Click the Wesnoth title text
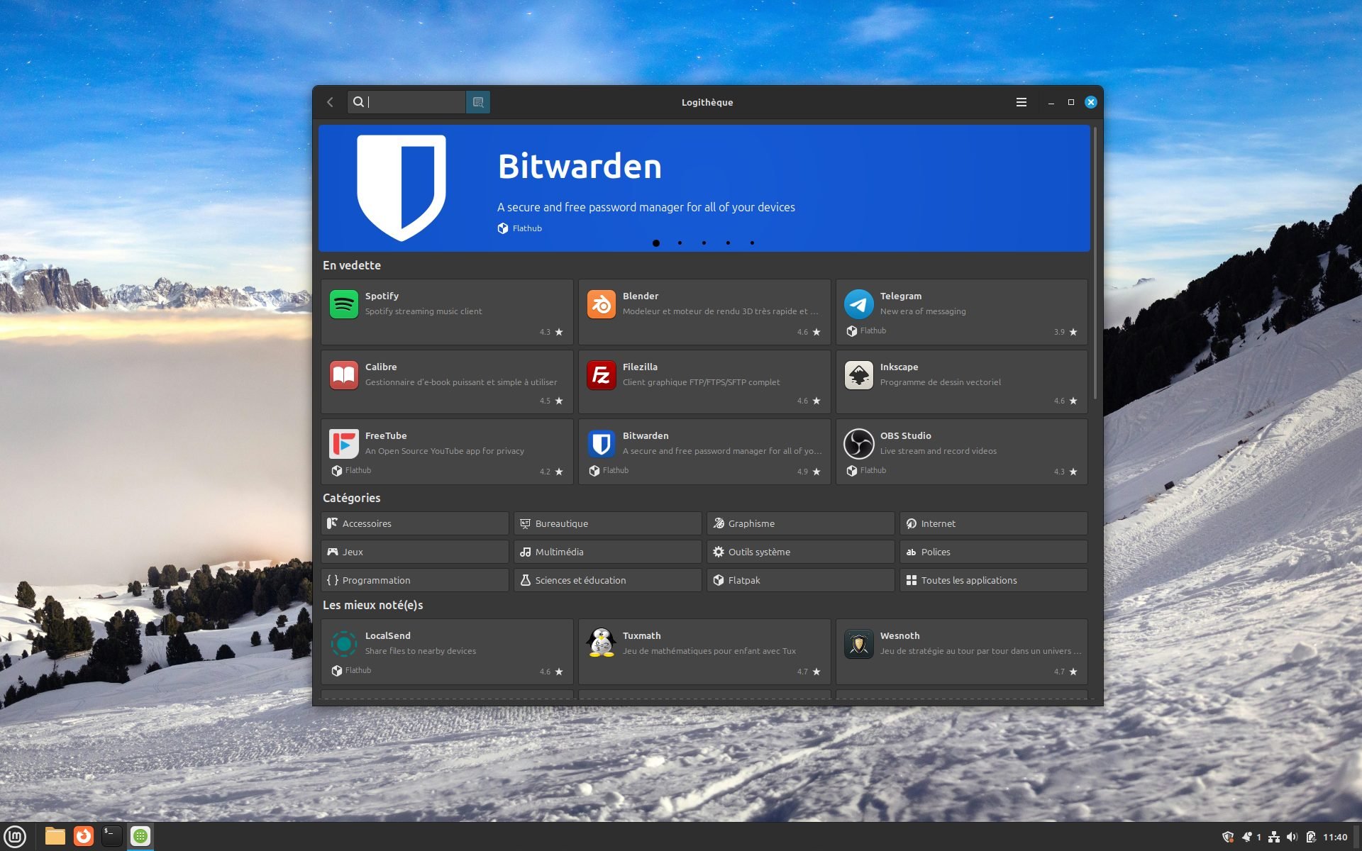The image size is (1362, 851). (899, 635)
